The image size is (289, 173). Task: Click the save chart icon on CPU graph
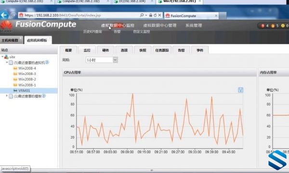[x=240, y=90]
